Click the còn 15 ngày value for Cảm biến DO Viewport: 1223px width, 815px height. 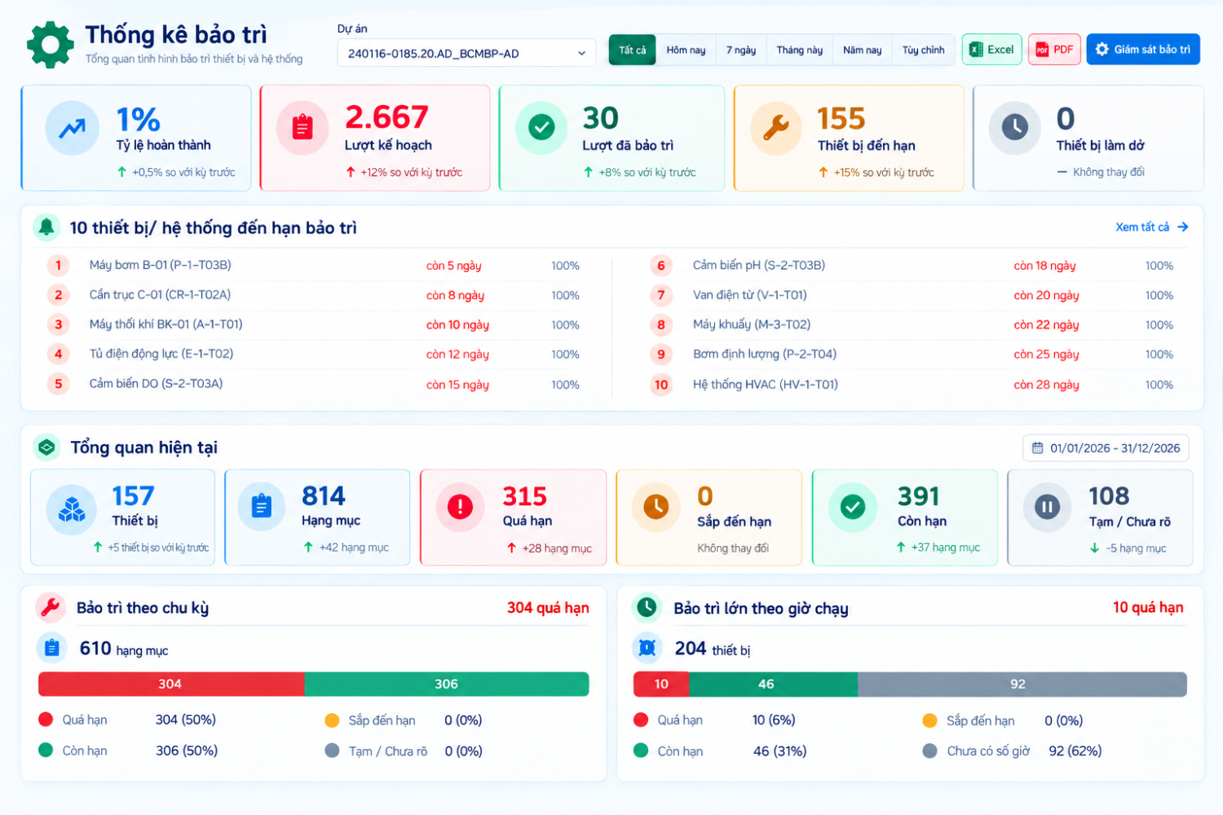tap(457, 385)
